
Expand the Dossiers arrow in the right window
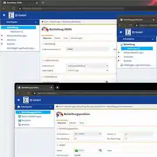click(119, 61)
